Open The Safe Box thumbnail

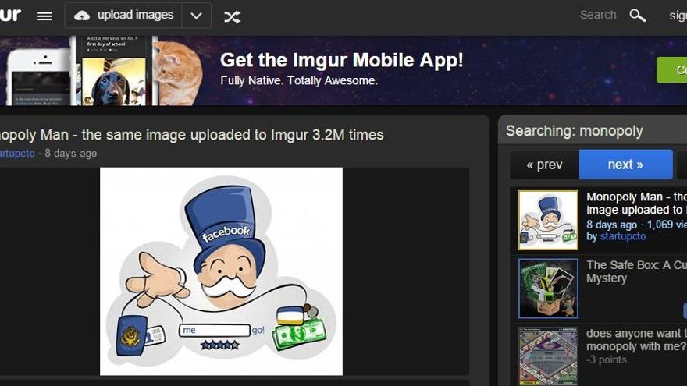[548, 288]
